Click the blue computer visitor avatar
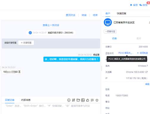The height and width of the screenshot is (114, 150). pos(108,22)
